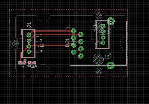The width and height of the screenshot is (149, 104).
Task: Click the large green mounting pad at top right
Action: click(x=111, y=21)
